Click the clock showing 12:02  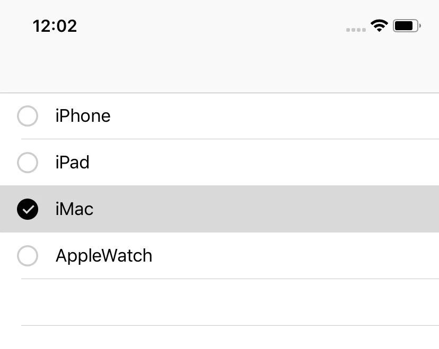[55, 25]
